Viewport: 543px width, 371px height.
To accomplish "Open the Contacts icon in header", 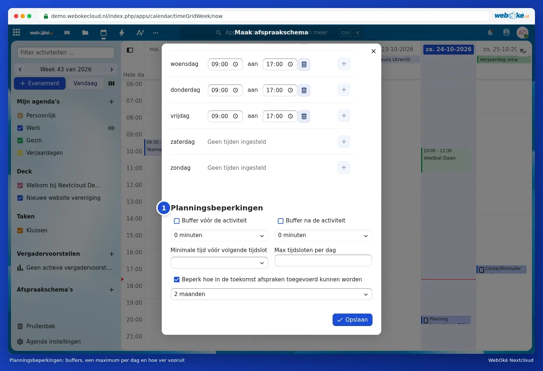I will pyautogui.click(x=506, y=33).
